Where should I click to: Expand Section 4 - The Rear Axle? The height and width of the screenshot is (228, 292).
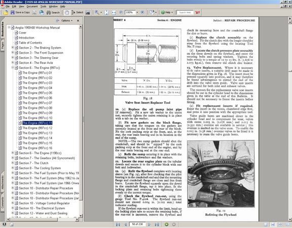13,62
